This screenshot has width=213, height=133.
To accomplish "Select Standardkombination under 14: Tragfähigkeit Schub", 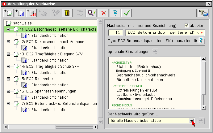I will [x=48, y=73].
